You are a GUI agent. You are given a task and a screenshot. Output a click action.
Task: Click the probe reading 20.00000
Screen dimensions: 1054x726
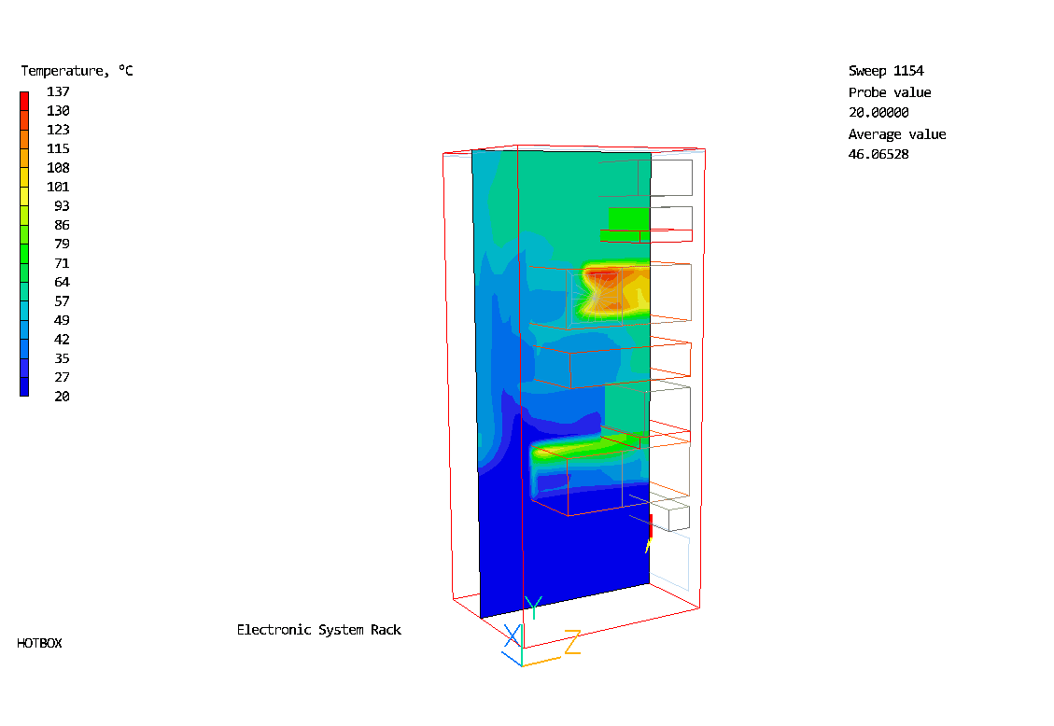coord(878,113)
